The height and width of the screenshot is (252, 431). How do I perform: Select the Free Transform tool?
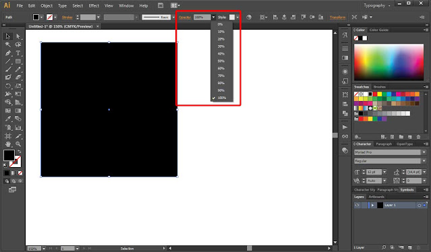(x=18, y=94)
